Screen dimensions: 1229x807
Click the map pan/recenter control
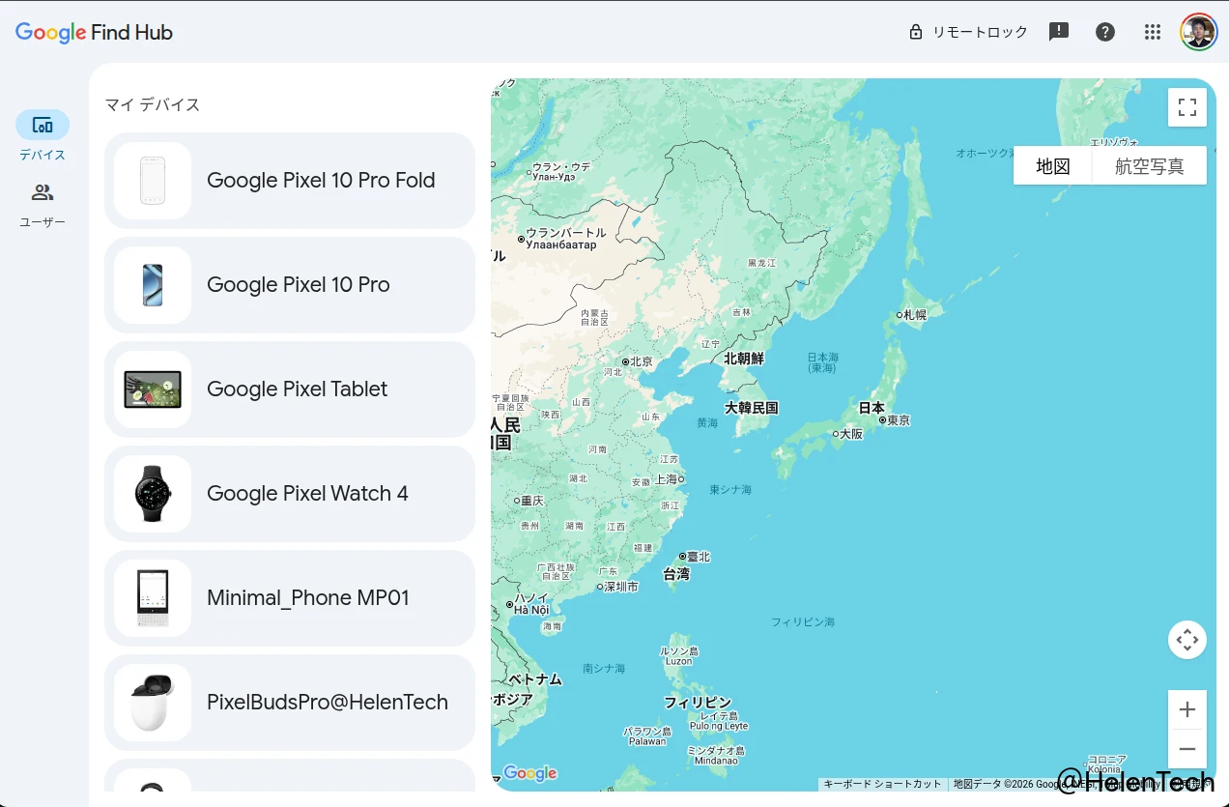click(x=1186, y=640)
